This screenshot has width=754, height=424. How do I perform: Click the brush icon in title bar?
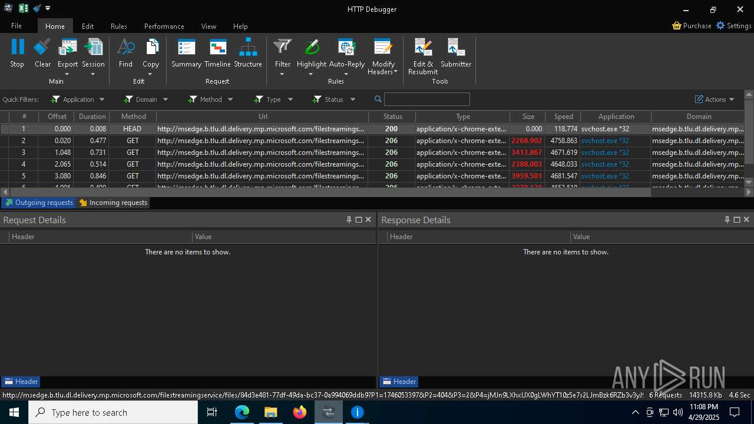[37, 8]
